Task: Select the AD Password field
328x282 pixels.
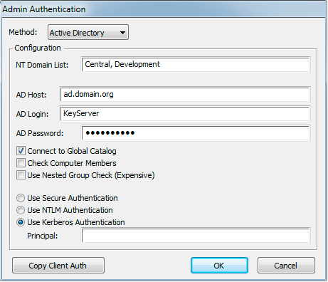Action: 196,133
